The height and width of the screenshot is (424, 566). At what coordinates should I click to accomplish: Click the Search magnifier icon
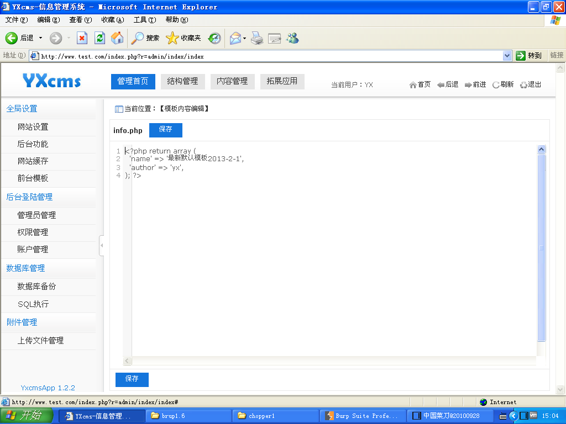click(x=137, y=38)
